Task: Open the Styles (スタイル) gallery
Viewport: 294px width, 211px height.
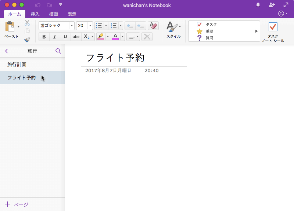Action: tap(173, 30)
